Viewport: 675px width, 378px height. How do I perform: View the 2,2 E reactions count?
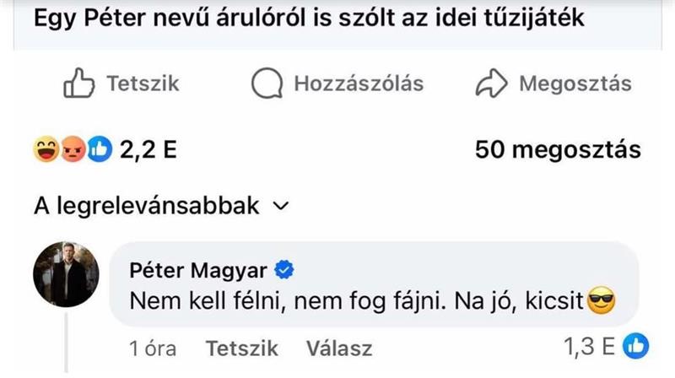pyautogui.click(x=147, y=151)
